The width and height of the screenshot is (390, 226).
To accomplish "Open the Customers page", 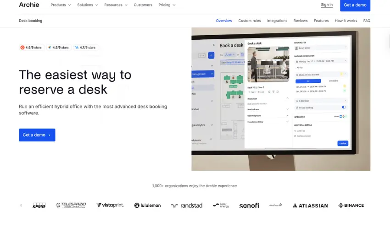I will click(x=143, y=5).
